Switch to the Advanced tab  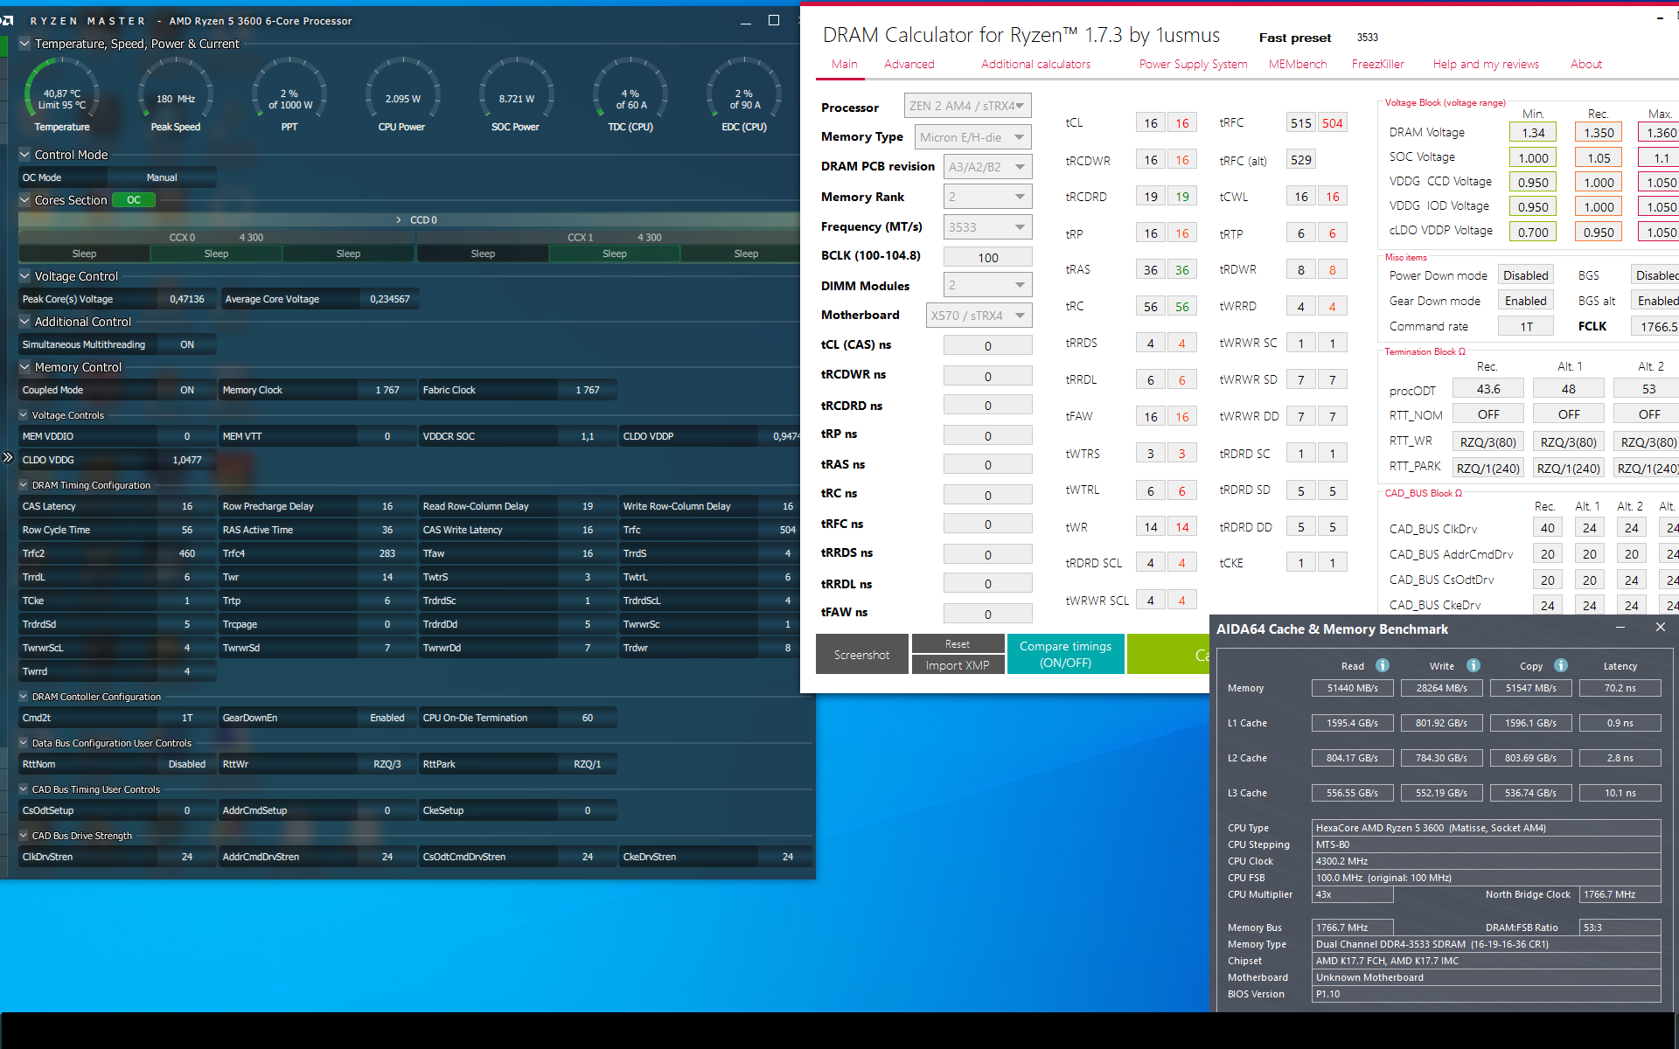pyautogui.click(x=909, y=64)
